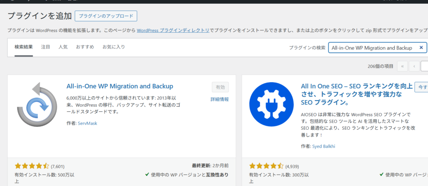This screenshot has height=186, width=428.
Task: Open the ServMask author link
Action: pos(87,123)
